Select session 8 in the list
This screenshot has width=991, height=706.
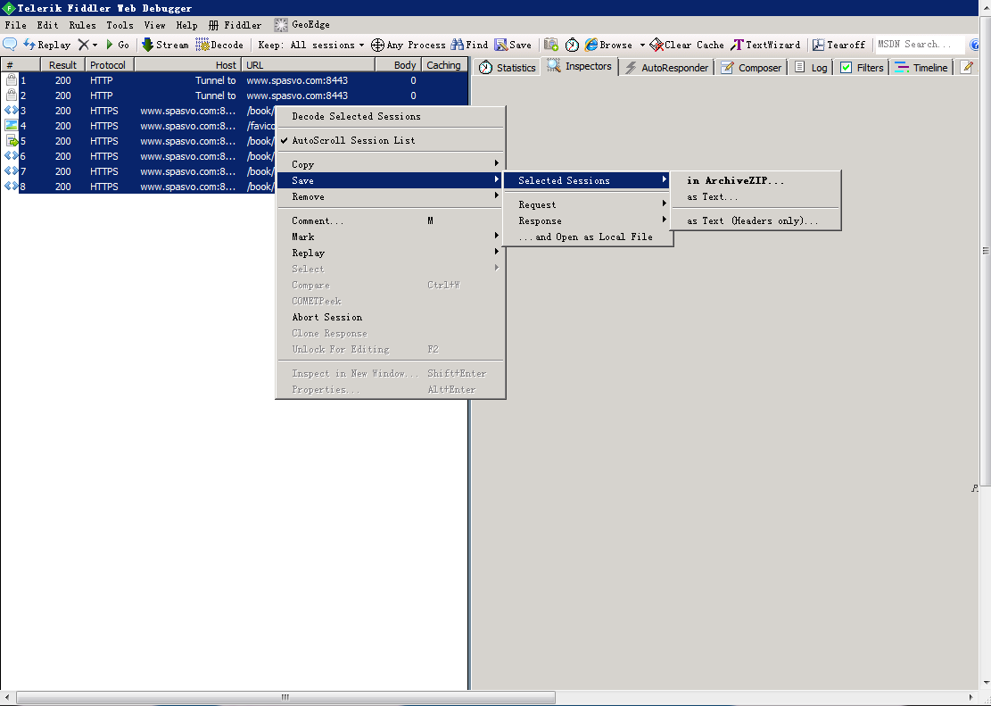234,187
